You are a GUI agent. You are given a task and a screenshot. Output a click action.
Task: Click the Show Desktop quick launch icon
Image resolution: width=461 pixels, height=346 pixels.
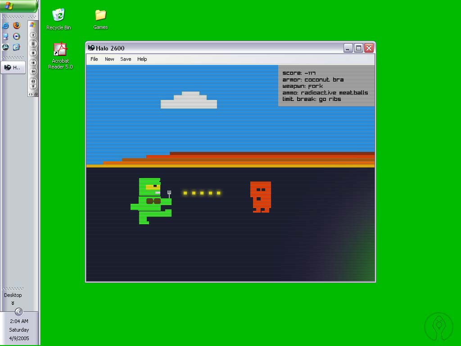pos(5,36)
